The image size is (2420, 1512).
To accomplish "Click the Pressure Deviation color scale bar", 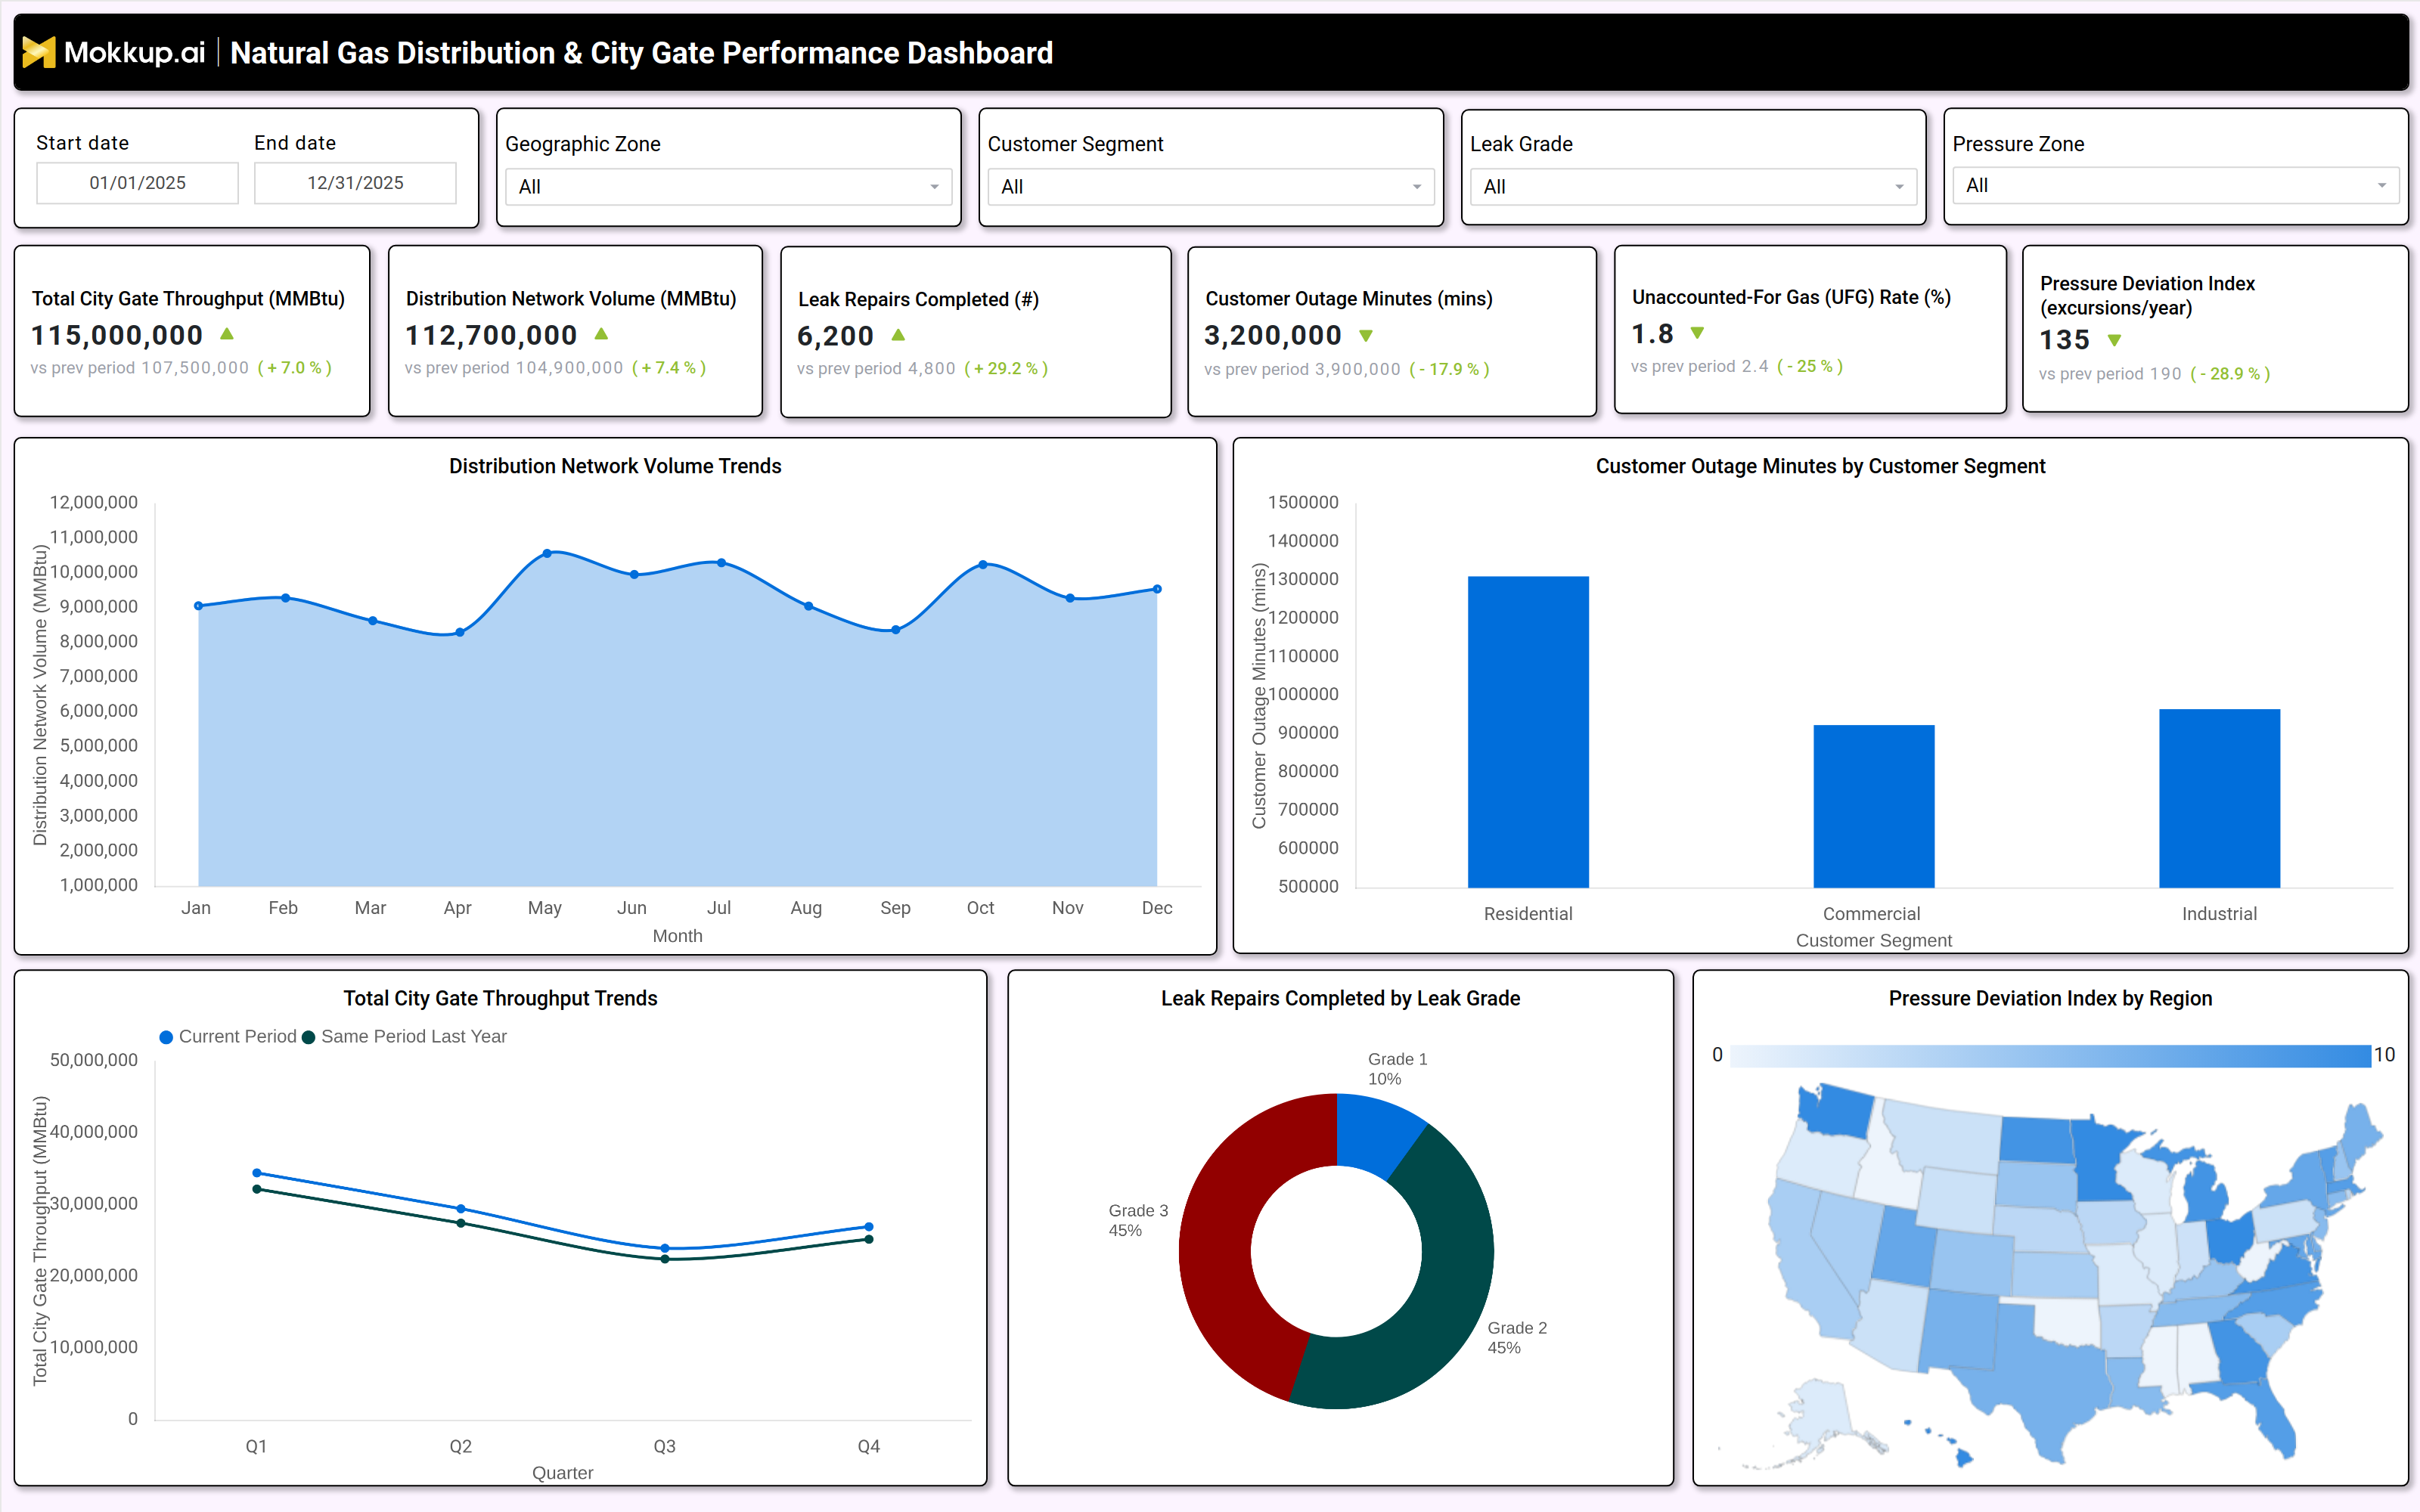I will click(2050, 1055).
